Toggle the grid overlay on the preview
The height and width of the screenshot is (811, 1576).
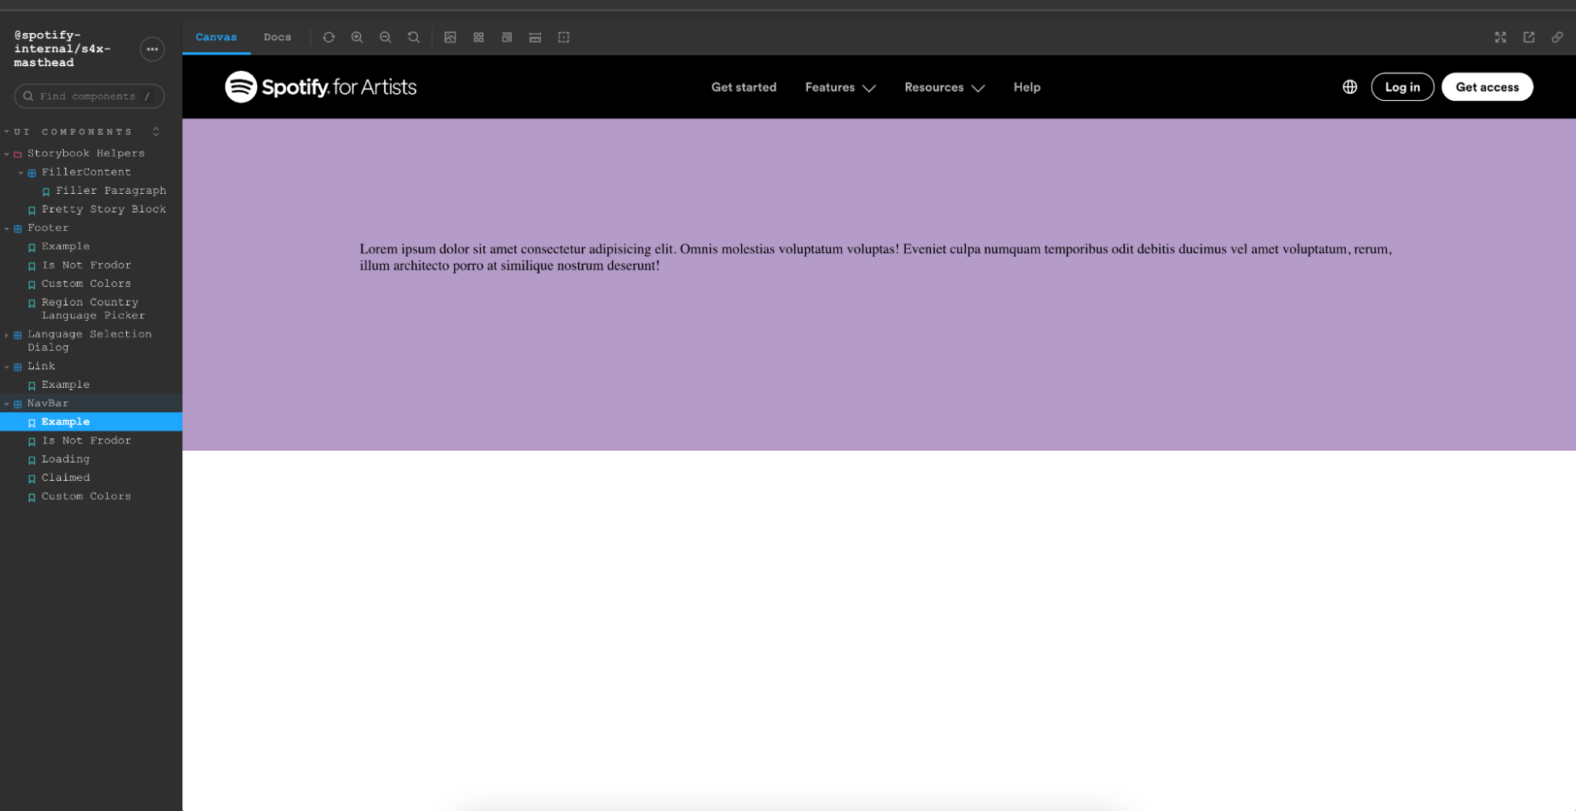[479, 37]
